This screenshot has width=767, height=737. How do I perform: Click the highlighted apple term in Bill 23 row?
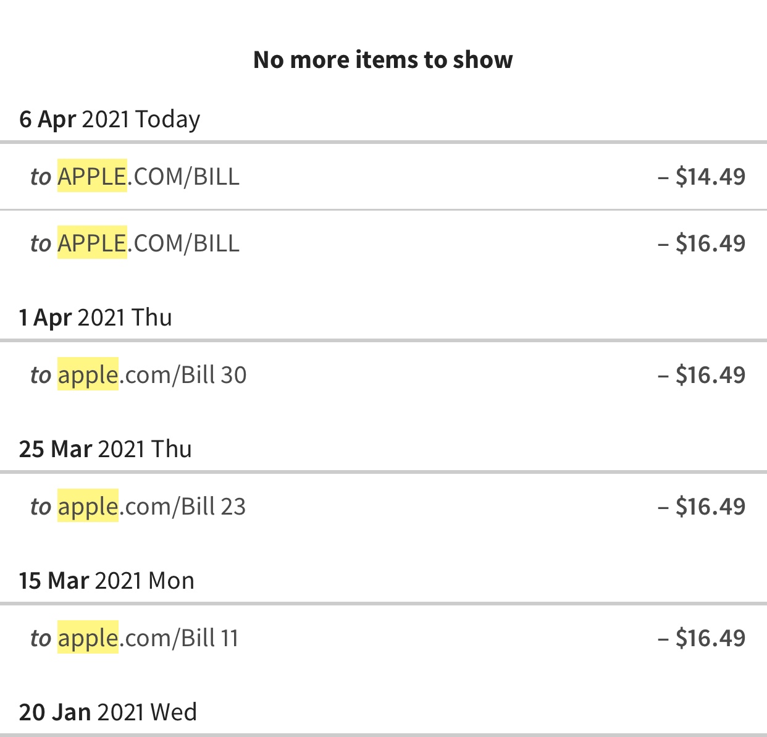[88, 506]
